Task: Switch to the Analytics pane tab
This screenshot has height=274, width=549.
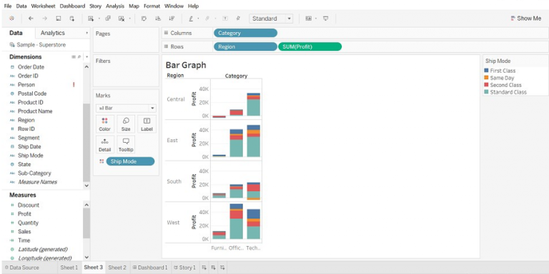Action: click(x=52, y=33)
